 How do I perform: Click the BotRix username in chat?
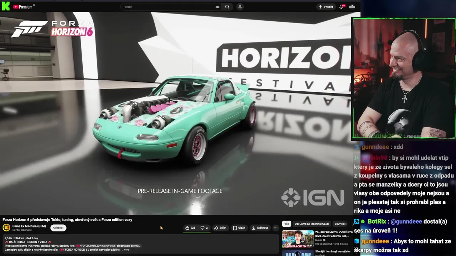click(x=377, y=222)
